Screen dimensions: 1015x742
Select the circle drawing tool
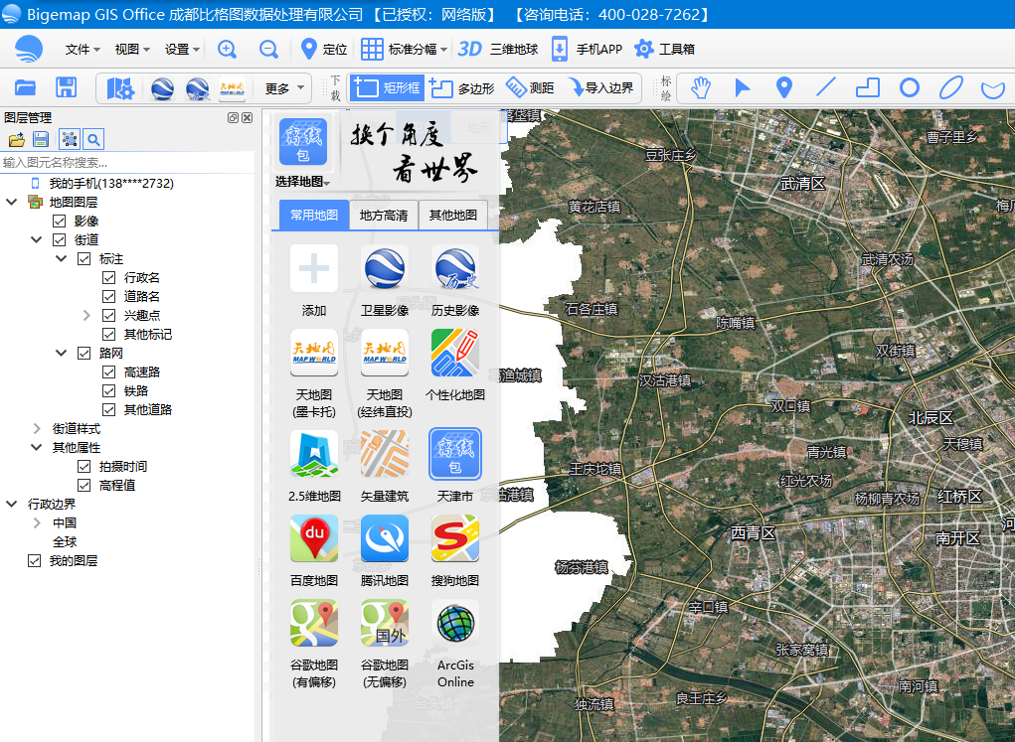(910, 87)
